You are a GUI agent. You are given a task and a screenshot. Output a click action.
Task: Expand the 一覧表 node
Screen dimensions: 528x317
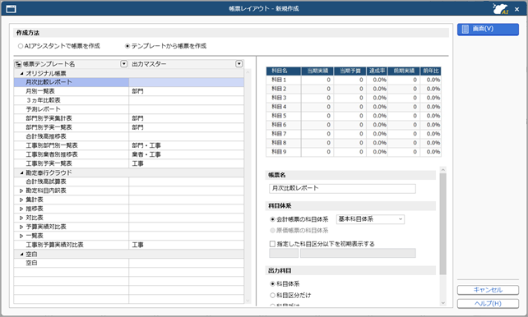[21, 236]
